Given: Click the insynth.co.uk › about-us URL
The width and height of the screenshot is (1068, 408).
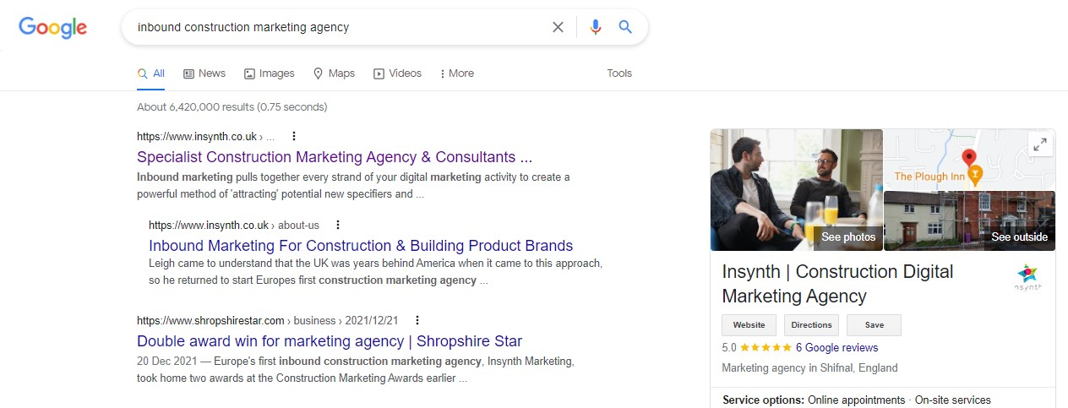Looking at the screenshot, I should [234, 225].
